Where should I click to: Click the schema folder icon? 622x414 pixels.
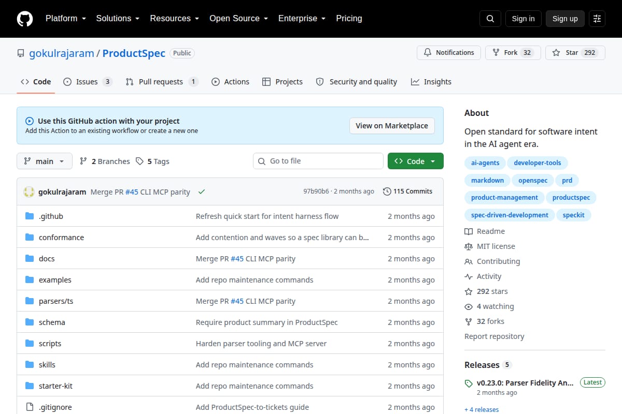pos(30,322)
